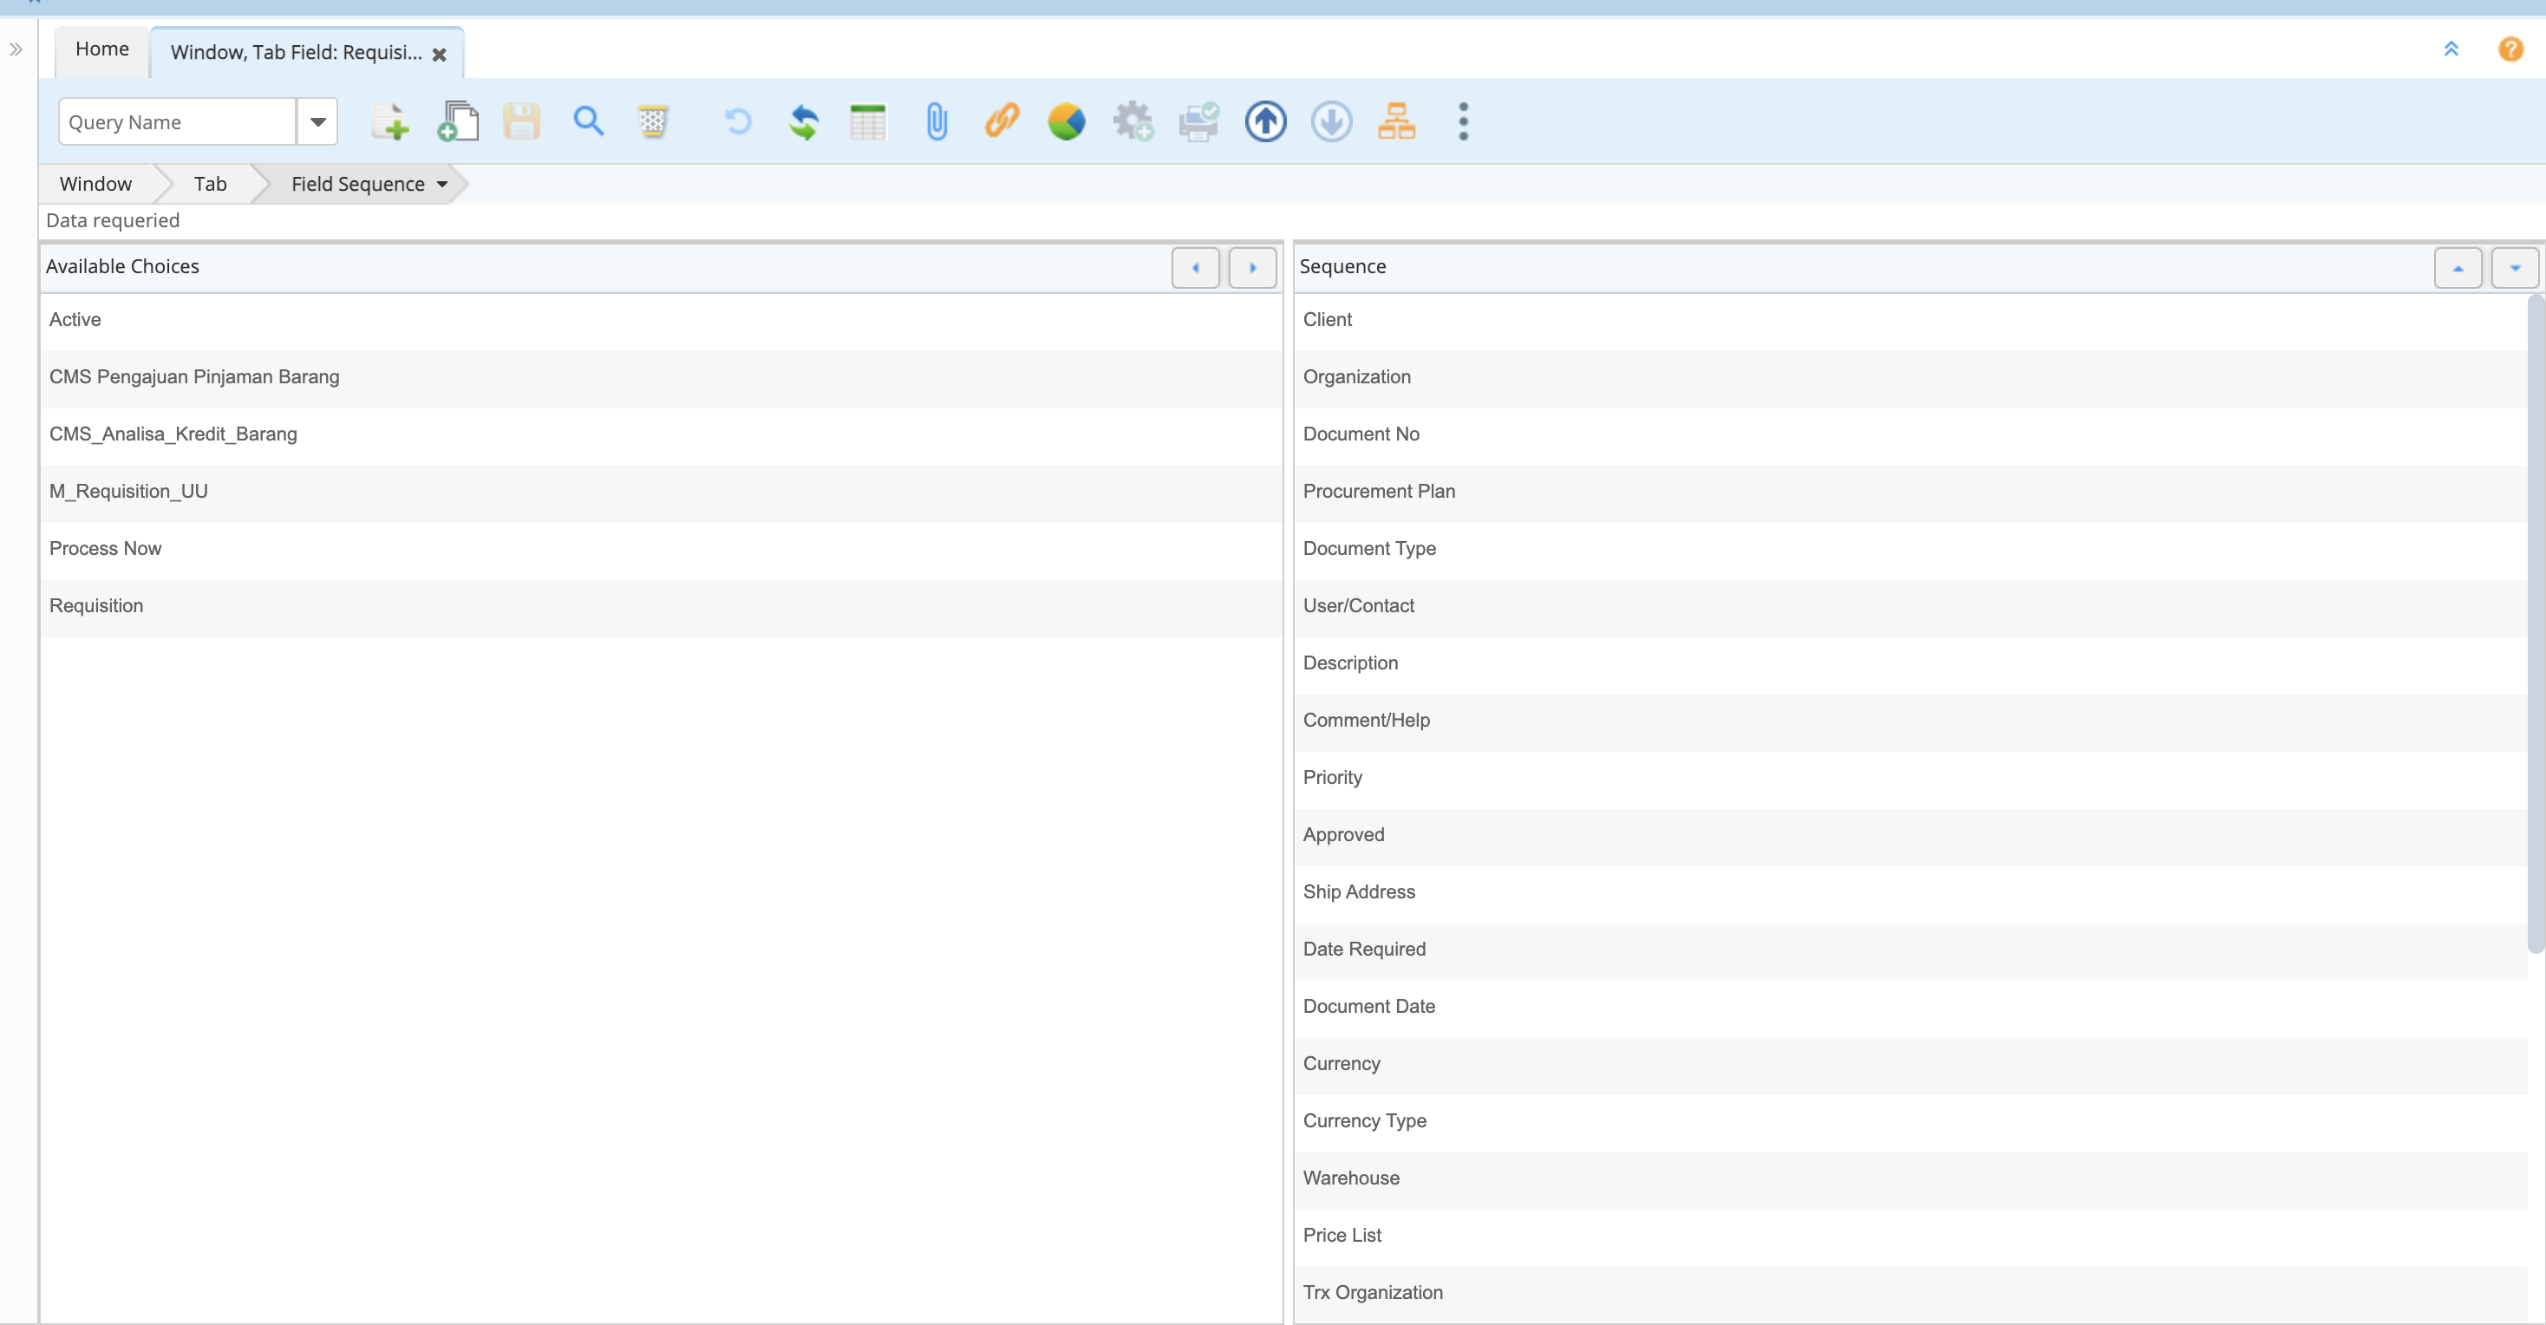Click the orange chain link icon

point(1002,121)
